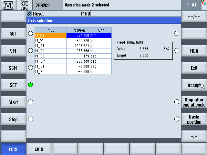Toggle the green indicator beside SET
The width and height of the screenshot is (207, 155).
(x=30, y=85)
